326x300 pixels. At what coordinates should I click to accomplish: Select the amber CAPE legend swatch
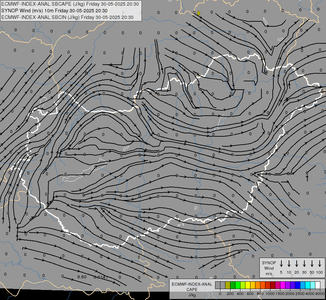pyautogui.click(x=253, y=285)
